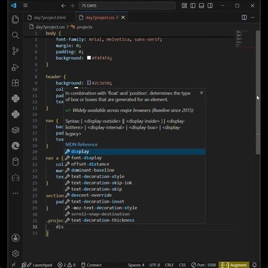Click line number 32 in the gutter
The height and width of the screenshot is (268, 268).
[35, 227]
